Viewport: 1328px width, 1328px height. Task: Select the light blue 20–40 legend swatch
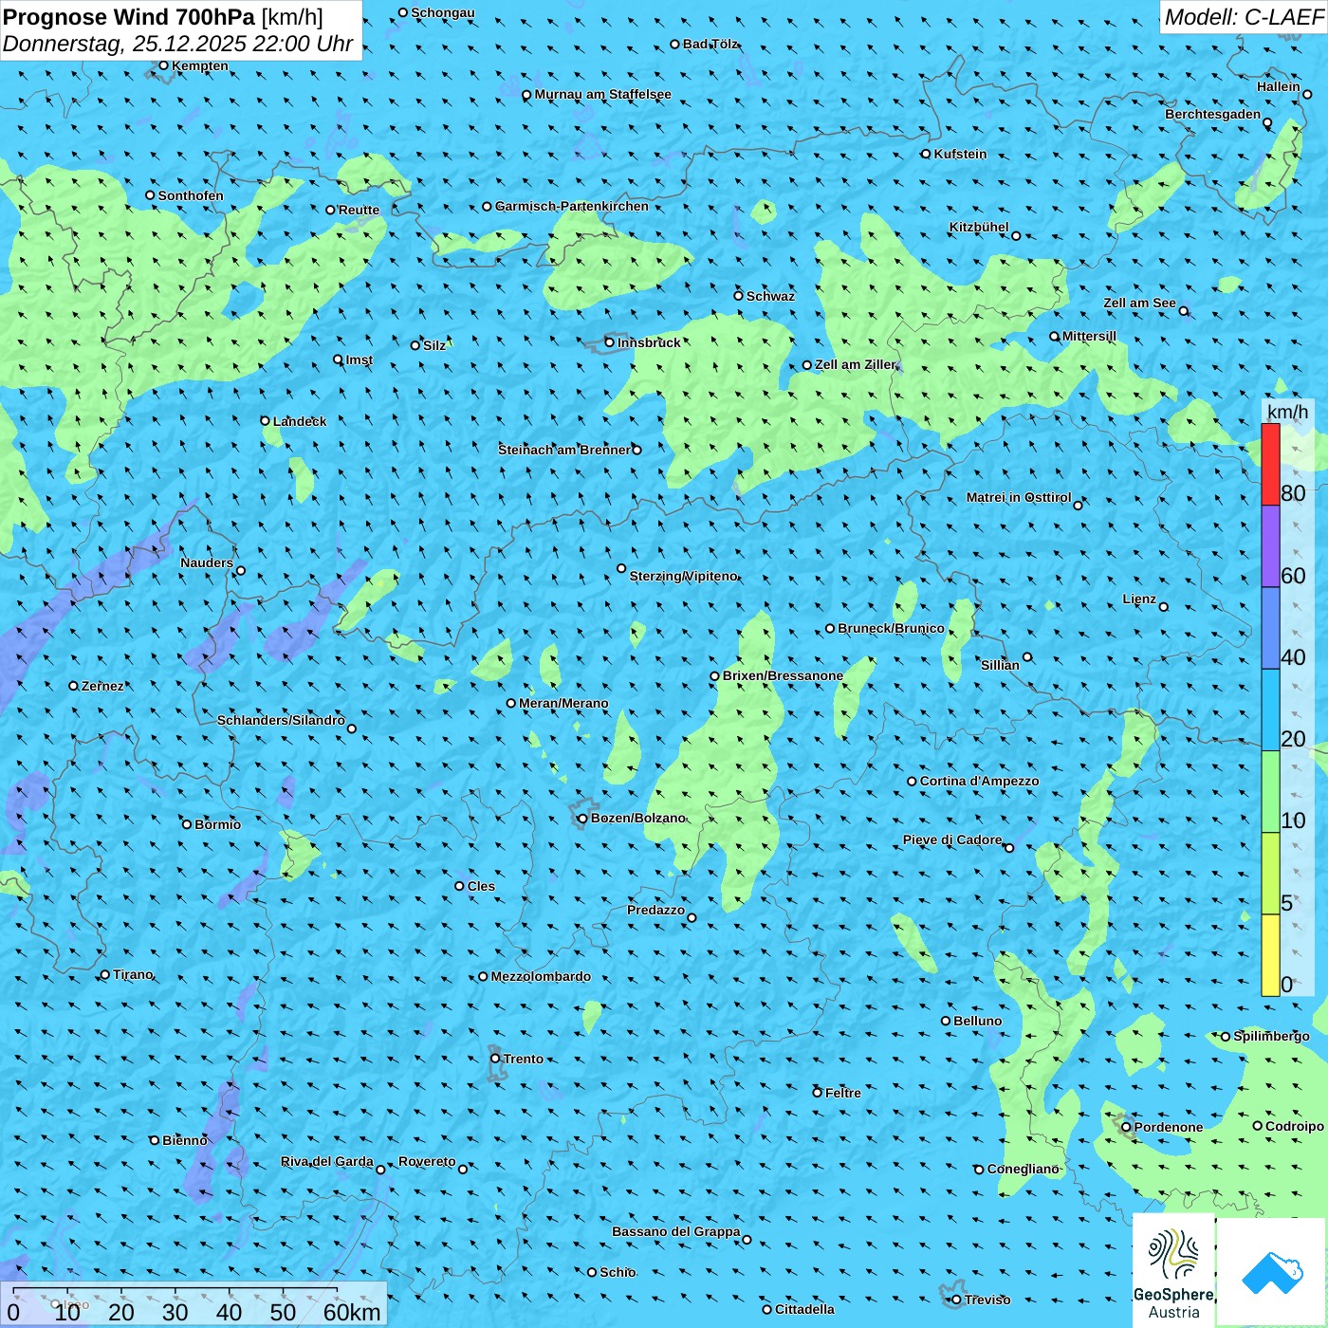(1270, 710)
